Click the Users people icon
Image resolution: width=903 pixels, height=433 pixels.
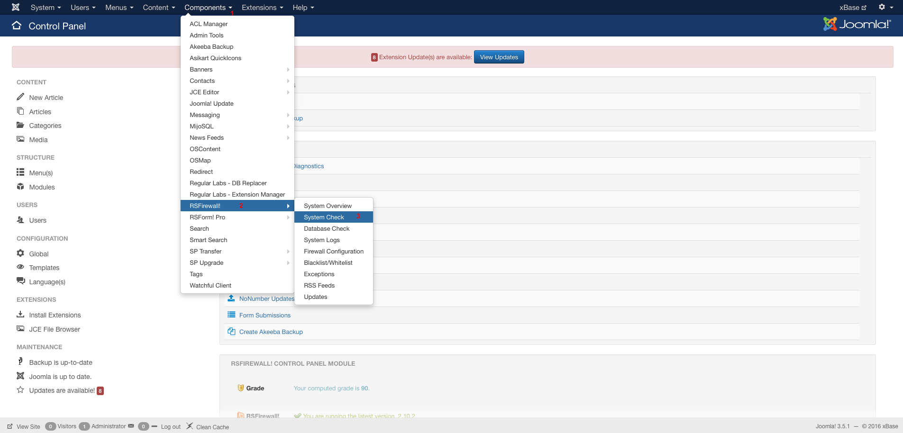[x=20, y=219]
